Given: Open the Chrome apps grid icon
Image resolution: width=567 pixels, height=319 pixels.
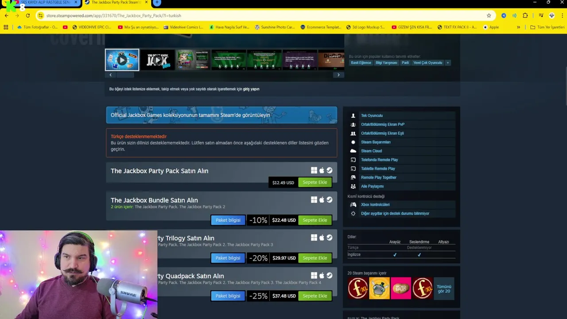Looking at the screenshot, I should [x=6, y=27].
